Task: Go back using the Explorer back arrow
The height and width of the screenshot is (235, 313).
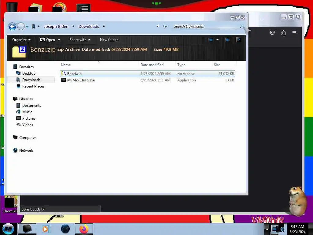Action: click(x=12, y=26)
